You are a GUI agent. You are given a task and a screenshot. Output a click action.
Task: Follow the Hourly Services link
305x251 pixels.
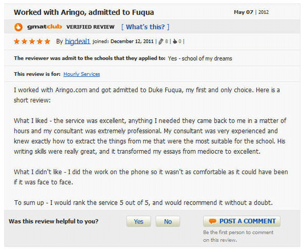coord(81,74)
